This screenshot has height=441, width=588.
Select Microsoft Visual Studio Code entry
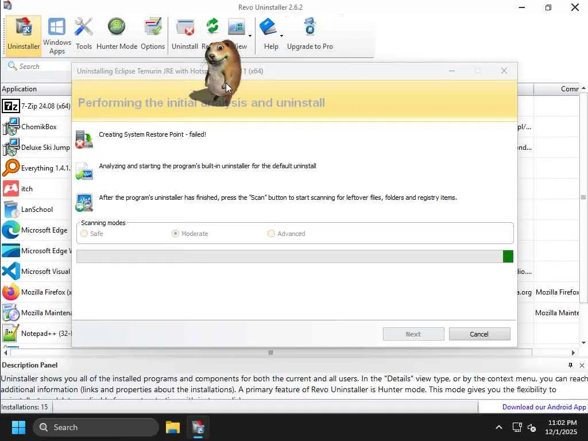click(x=36, y=271)
